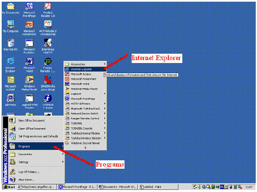Launch Acrobat Reader 5.0 desktop icon
This screenshot has width=257, height=192.
pyautogui.click(x=48, y=10)
